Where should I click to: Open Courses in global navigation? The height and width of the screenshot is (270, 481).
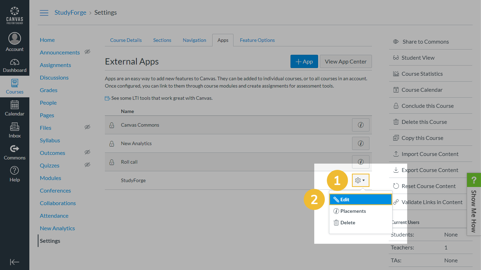point(15,87)
